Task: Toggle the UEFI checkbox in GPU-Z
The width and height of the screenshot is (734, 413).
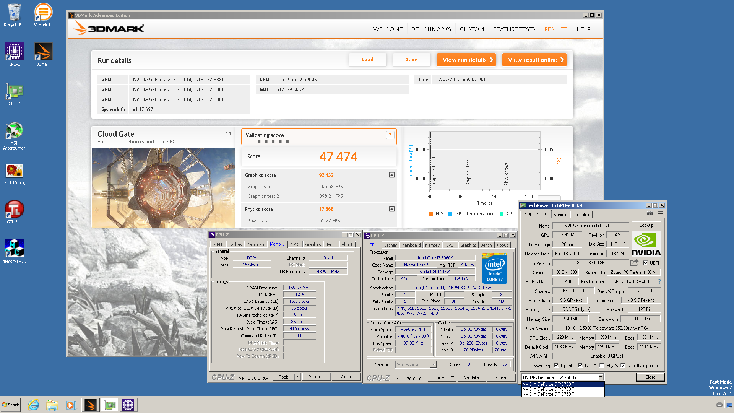Action: 645,263
